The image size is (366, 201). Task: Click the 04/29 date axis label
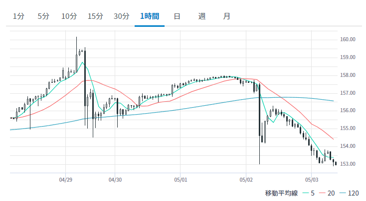point(66,180)
